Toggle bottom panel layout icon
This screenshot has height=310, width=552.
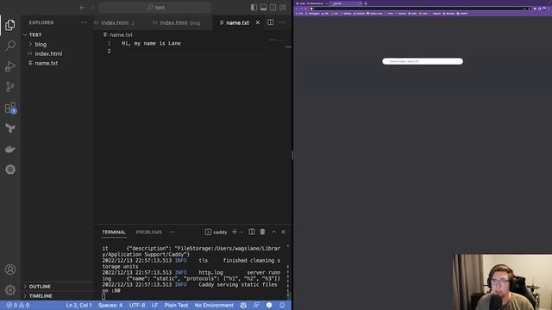(x=263, y=8)
